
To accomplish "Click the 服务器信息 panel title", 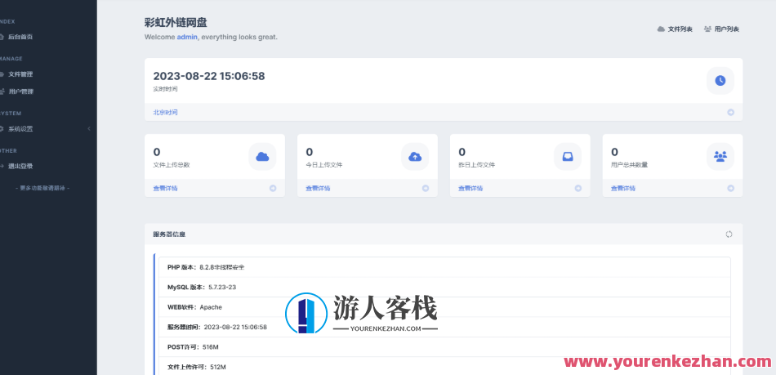I will click(x=169, y=234).
